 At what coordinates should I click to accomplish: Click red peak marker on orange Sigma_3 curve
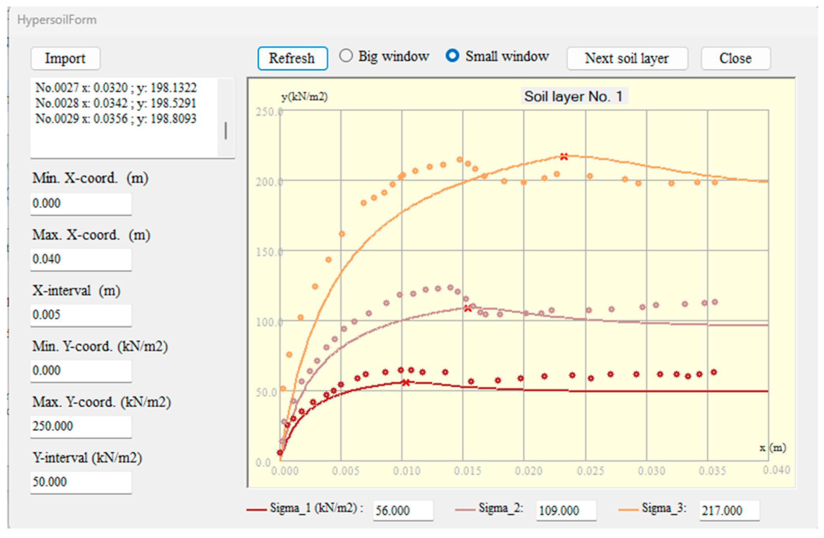point(564,157)
